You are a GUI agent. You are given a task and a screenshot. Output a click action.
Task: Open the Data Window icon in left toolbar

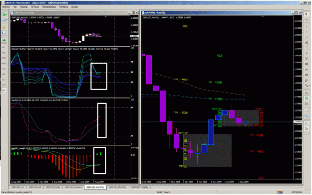click(3, 32)
